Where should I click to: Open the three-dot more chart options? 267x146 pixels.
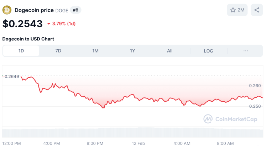pos(246,51)
